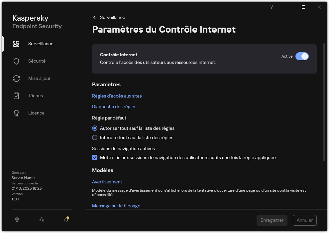The height and width of the screenshot is (233, 329).
Task: Click the back chevron next to Surveillance
Action: click(94, 17)
